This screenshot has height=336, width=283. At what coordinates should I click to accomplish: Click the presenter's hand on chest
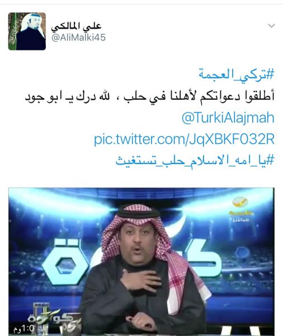tap(140, 279)
